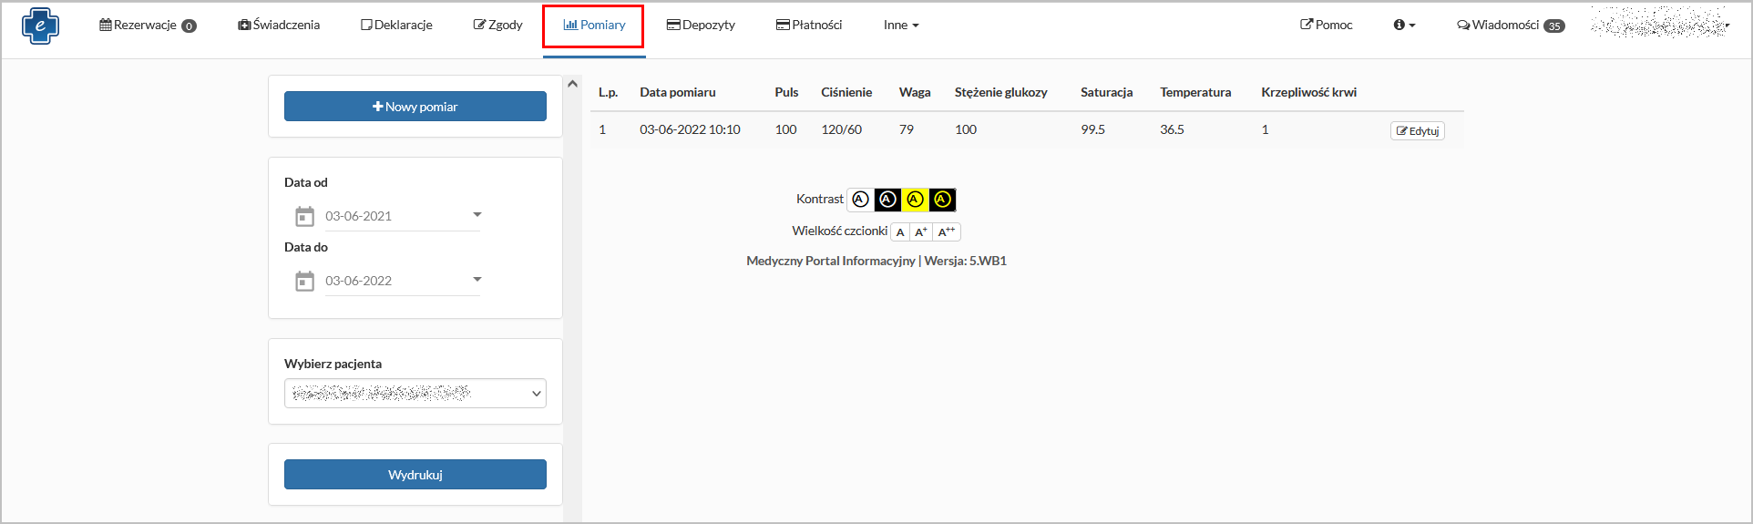Select the black-on-yellow contrast option
Screen dimensions: 1753x524
[915, 200]
